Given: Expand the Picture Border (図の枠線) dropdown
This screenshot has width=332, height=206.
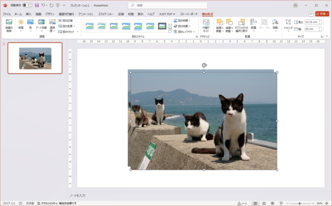Looking at the screenshot, I should (x=182, y=20).
